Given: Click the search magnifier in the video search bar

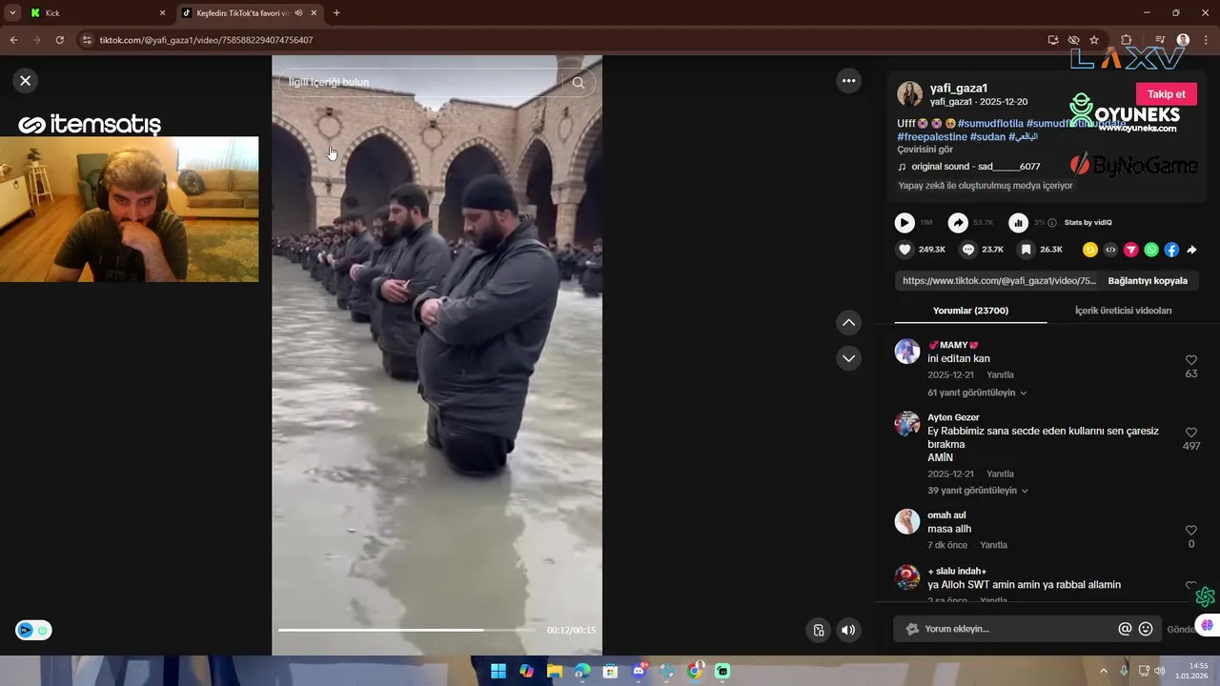Looking at the screenshot, I should pyautogui.click(x=579, y=83).
